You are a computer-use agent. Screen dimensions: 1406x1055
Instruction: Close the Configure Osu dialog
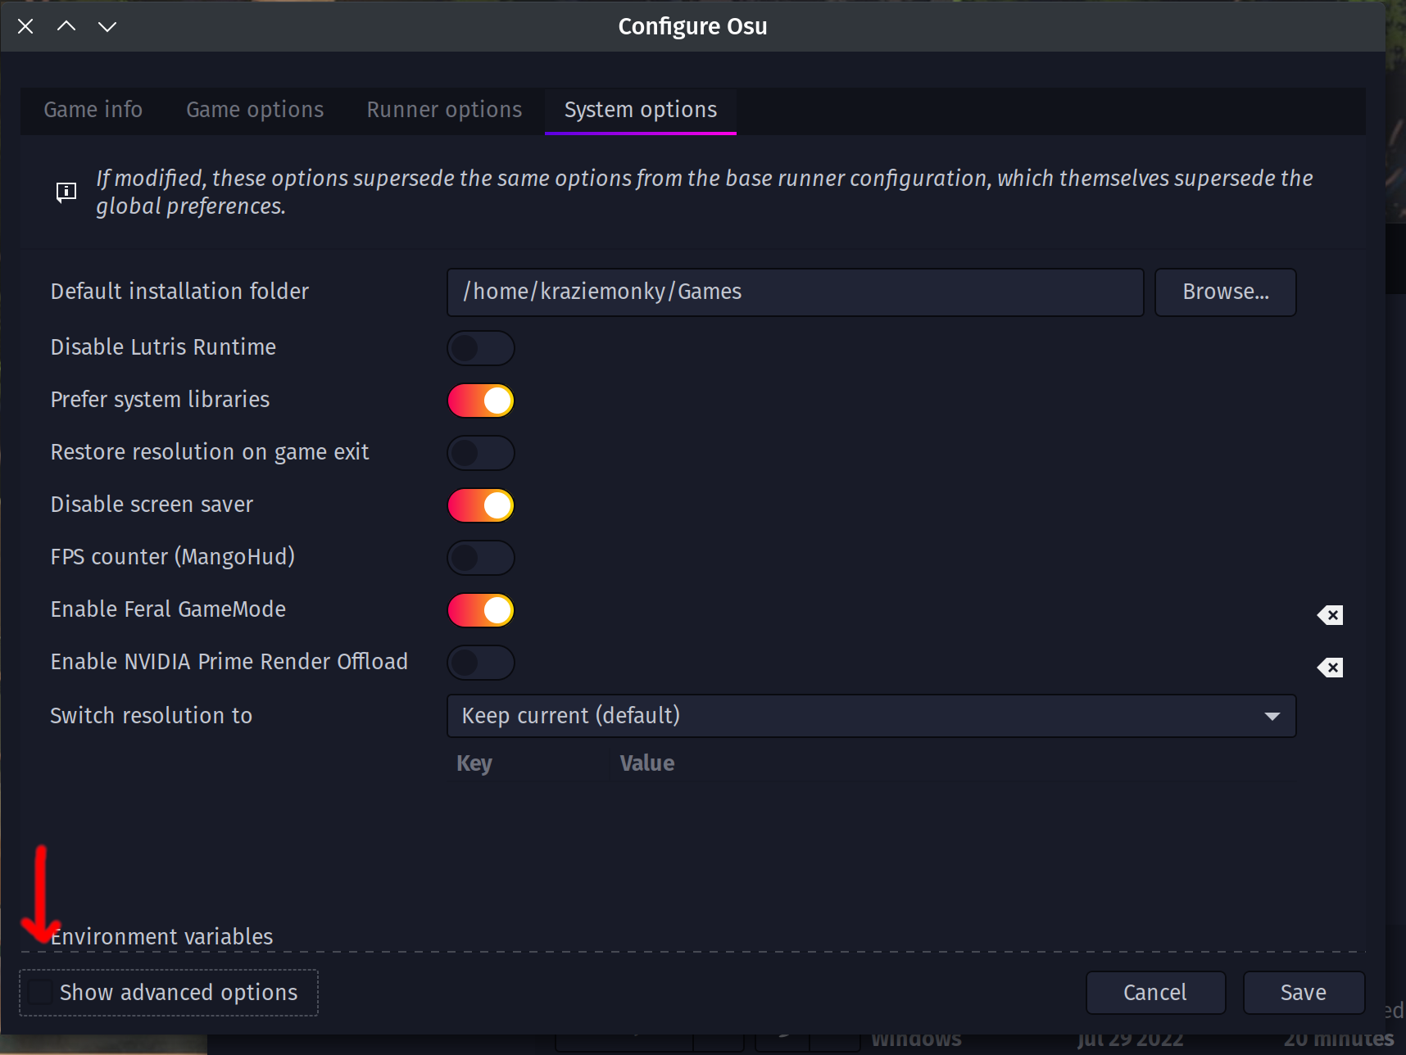click(x=25, y=26)
